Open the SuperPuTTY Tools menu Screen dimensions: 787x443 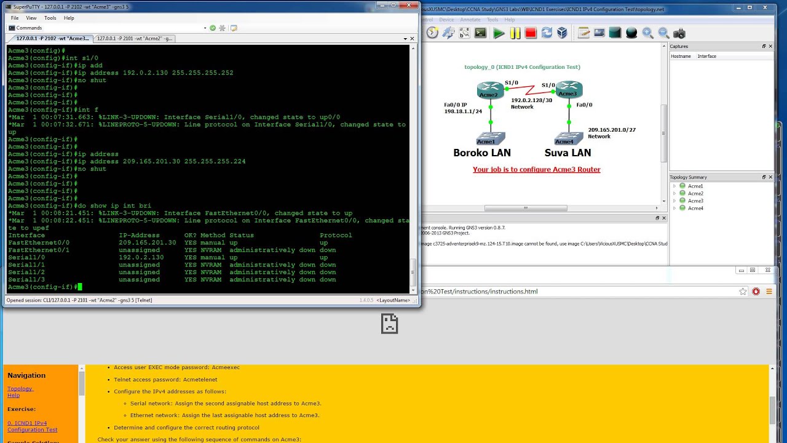pyautogui.click(x=50, y=18)
